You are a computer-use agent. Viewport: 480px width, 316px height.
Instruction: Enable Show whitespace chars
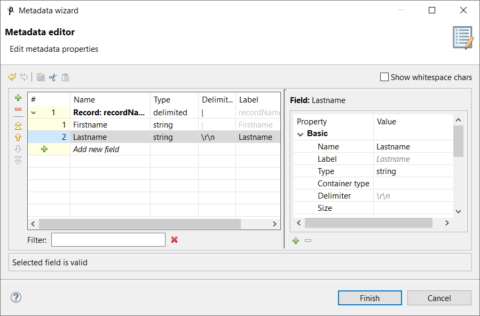(x=384, y=77)
